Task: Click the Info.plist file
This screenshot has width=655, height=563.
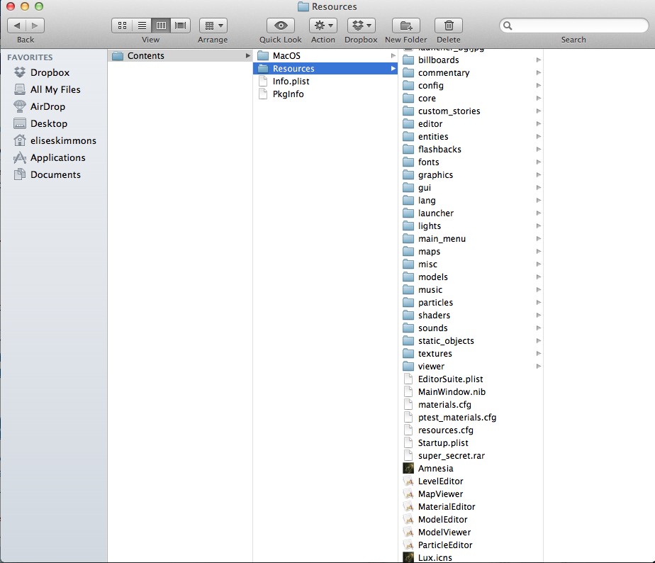Action: click(x=291, y=81)
